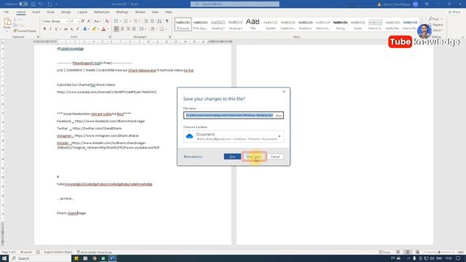Click Format Painter
This screenshot has width=466, height=262.
[x=25, y=31]
